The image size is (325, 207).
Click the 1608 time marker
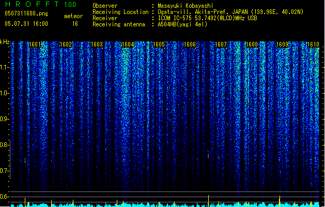pyautogui.click(x=252, y=45)
